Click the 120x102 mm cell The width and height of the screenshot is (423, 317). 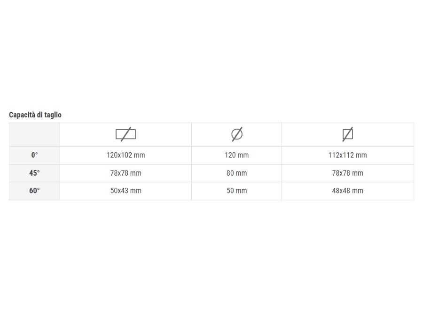pos(125,155)
